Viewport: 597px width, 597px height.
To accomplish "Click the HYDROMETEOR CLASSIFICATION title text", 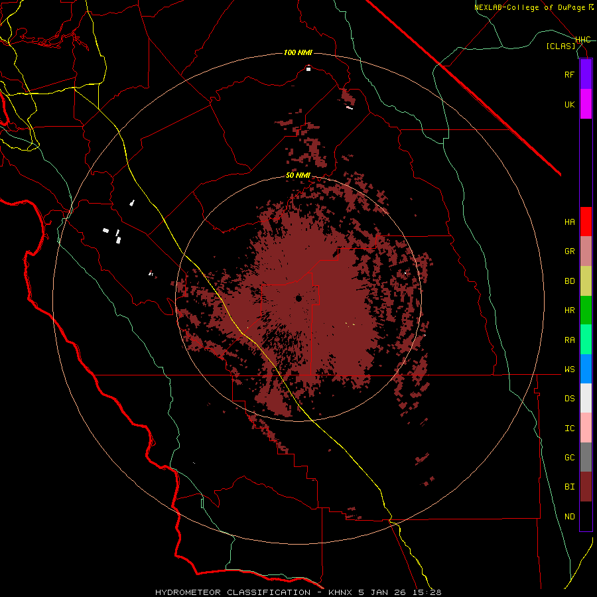I will [x=233, y=592].
